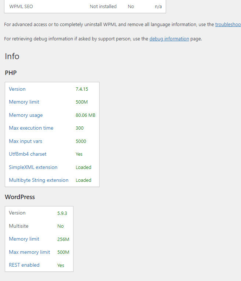241x281 pixels.
Task: Click the PHP Version label
Action: (x=17, y=89)
